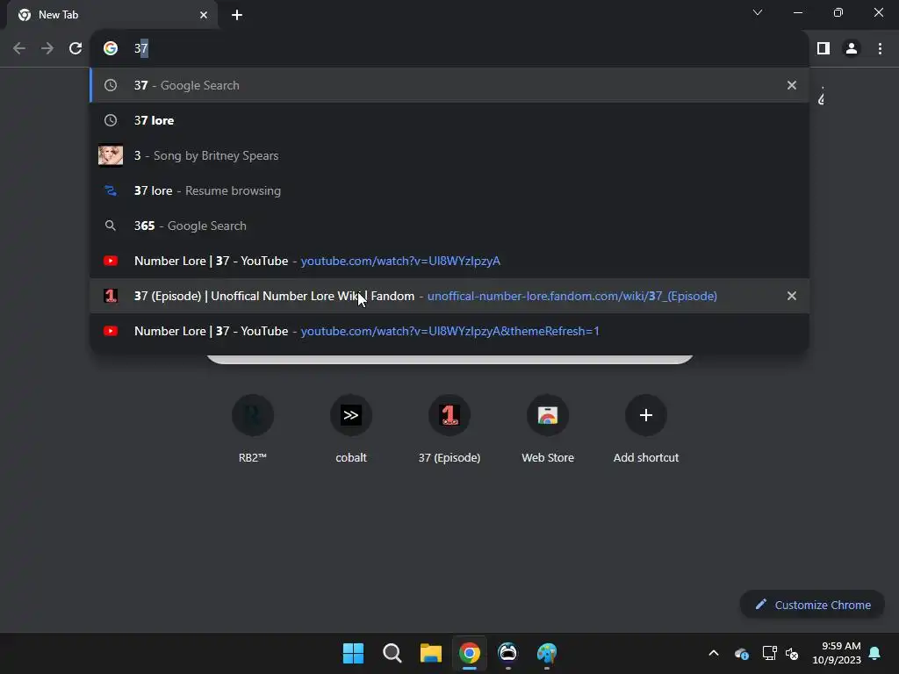899x674 pixels.
Task: Click the Fandom favicon in the suggestion row
Action: (x=111, y=296)
